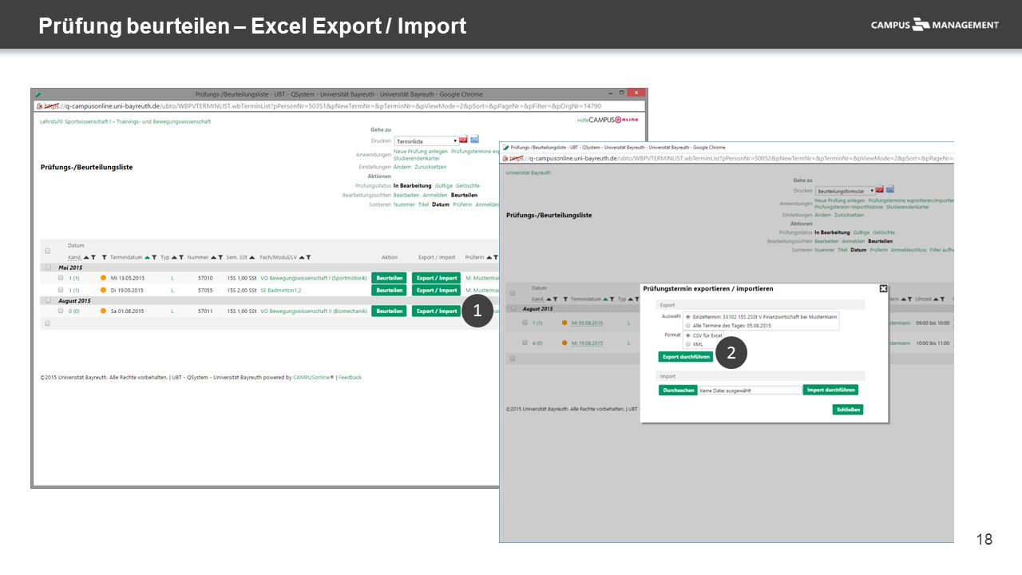Click the address bar in back window
The width and height of the screenshot is (1022, 575).
(339, 105)
